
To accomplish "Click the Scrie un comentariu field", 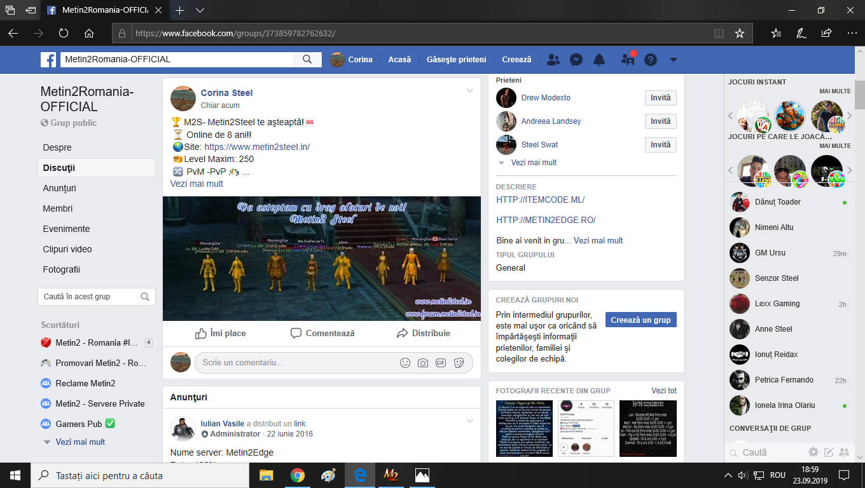I will click(334, 363).
